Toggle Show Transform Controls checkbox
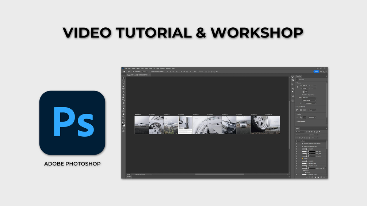The height and width of the screenshot is (206, 367). point(150,71)
